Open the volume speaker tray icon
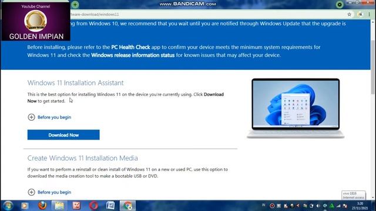The height and width of the screenshot is (211, 376). click(318, 206)
